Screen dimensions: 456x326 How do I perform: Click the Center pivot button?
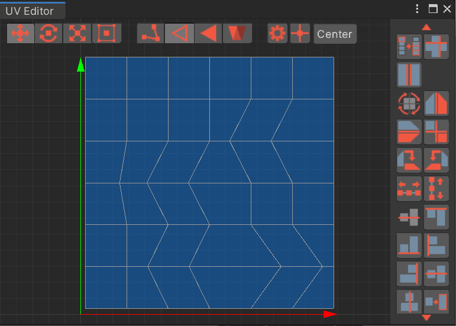pyautogui.click(x=335, y=34)
